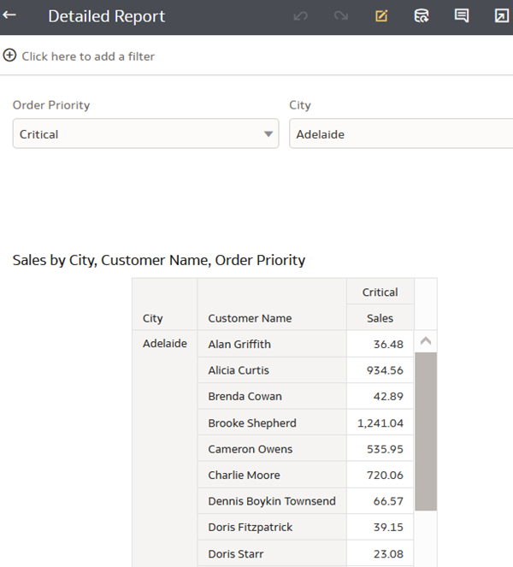
Task: Click the 'Sales by City, Customer Name, Order Priority' title
Action: (159, 260)
